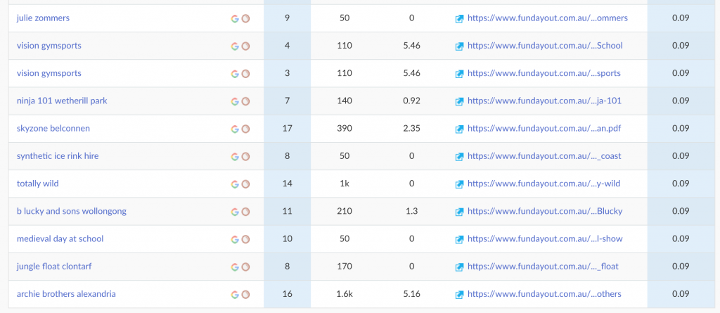This screenshot has height=313, width=720.
Task: Click the brown circle icon beside archie brothers alexandria
Action: click(245, 295)
